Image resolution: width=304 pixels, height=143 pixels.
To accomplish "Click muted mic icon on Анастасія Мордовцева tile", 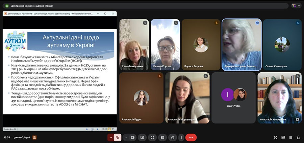I will [x=205, y=76].
